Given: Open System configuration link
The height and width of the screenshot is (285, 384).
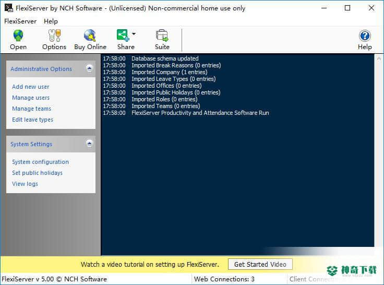Looking at the screenshot, I should [40, 162].
